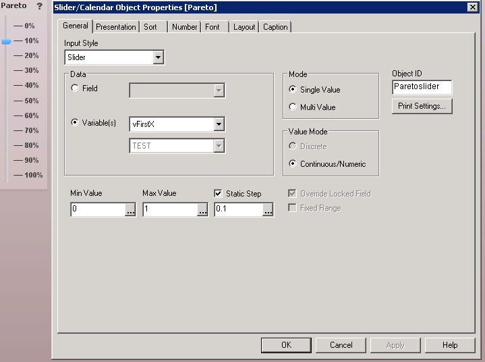Click the Help button
The height and width of the screenshot is (362, 485).
pos(450,345)
